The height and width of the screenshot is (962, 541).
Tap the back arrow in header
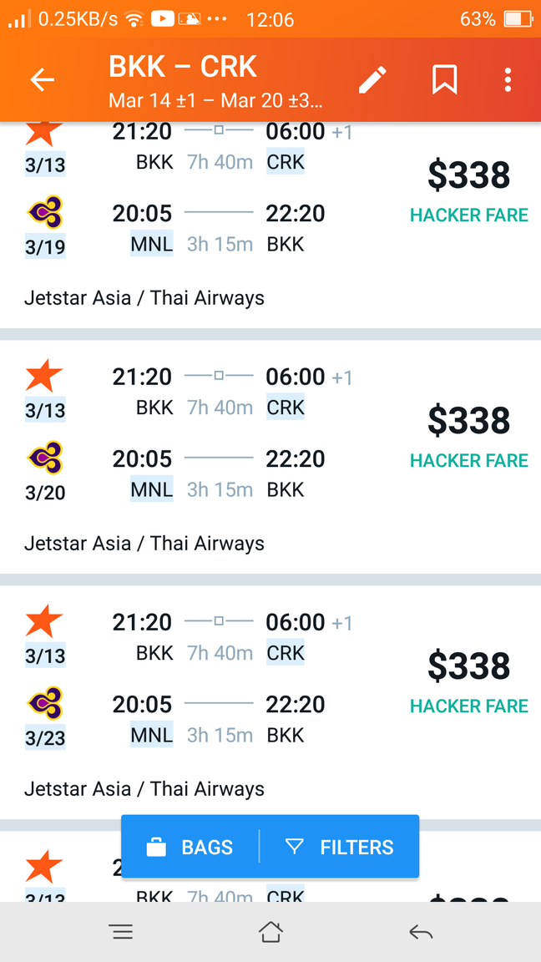pos(43,80)
